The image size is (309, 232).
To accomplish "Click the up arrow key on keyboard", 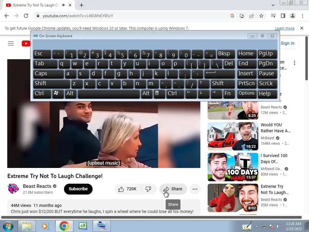I will pos(204,84).
